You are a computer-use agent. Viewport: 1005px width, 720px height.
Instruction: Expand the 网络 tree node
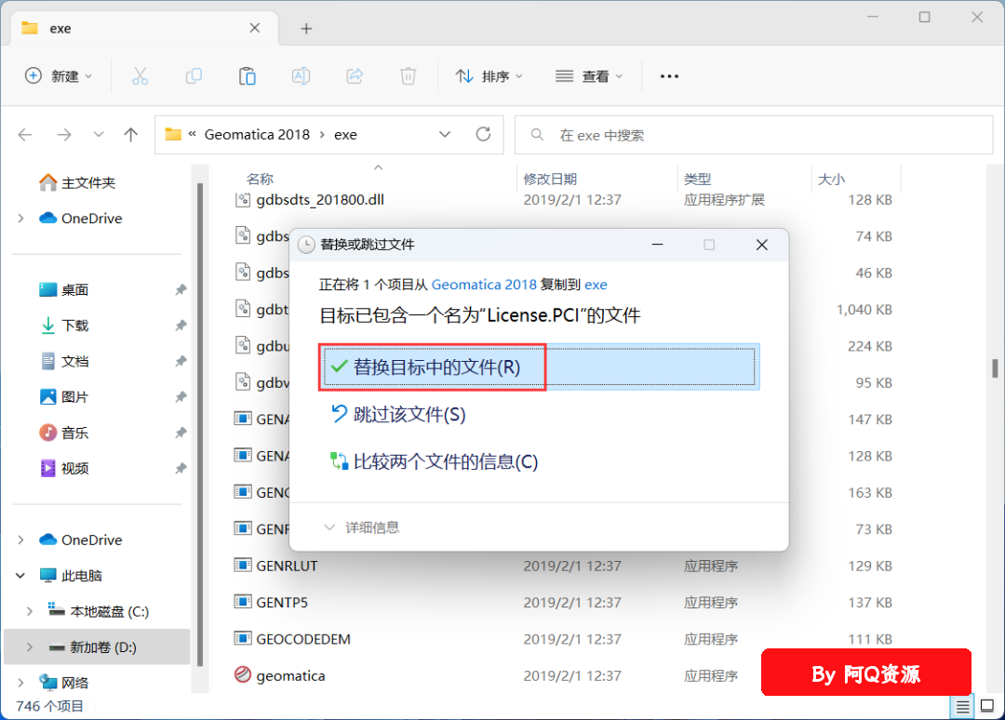[20, 683]
